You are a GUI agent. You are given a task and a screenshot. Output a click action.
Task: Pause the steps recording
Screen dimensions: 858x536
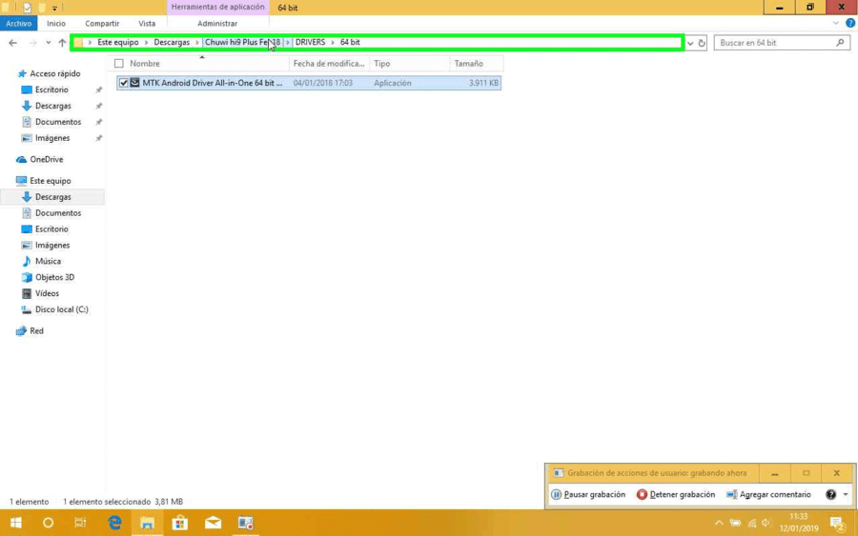click(588, 494)
